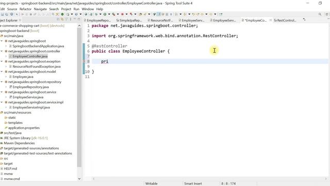Collapse the net.javaguides.springboot.exception package
Image resolution: width=330 pixels, height=186 pixels.
coord(2,61)
